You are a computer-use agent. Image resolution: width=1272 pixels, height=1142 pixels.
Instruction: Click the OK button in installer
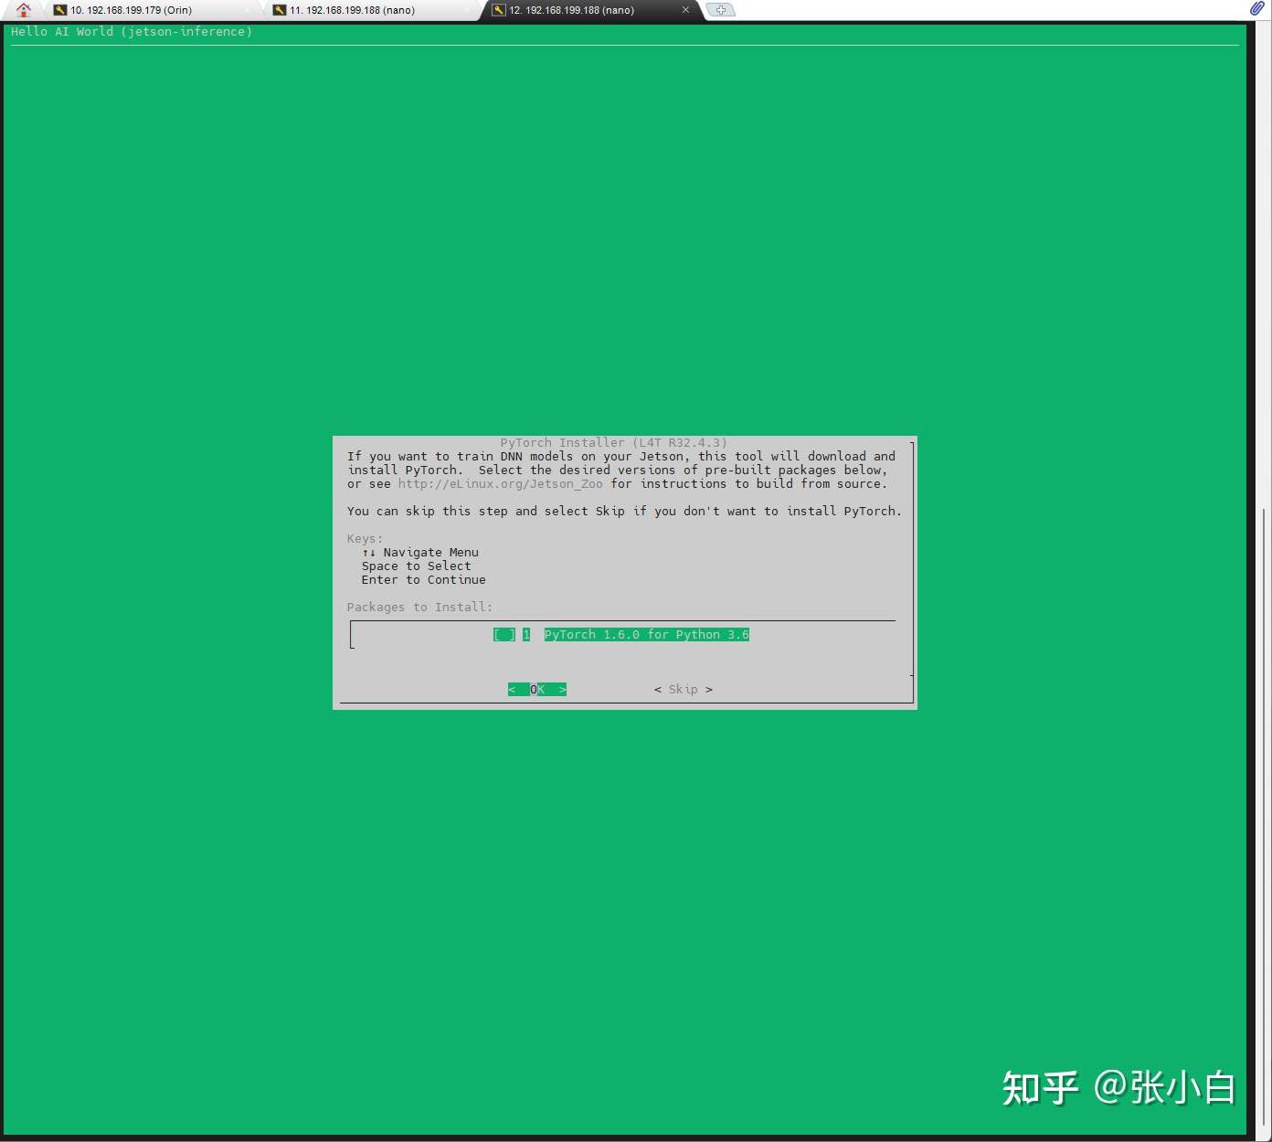537,689
